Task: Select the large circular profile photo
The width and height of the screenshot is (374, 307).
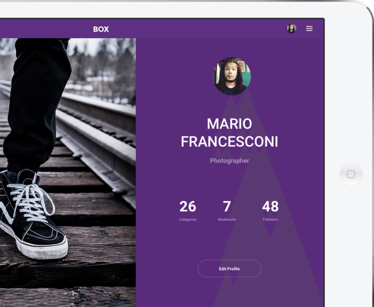Action: tap(232, 77)
